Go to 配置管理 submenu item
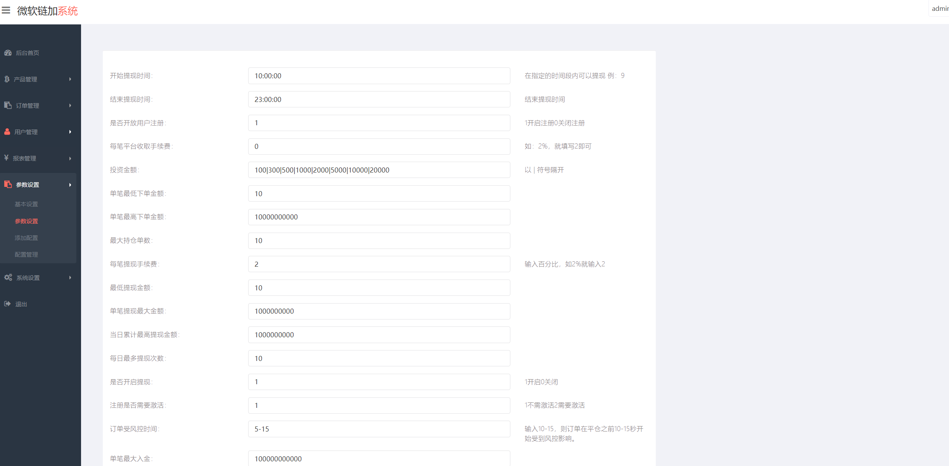949x466 pixels. point(26,255)
